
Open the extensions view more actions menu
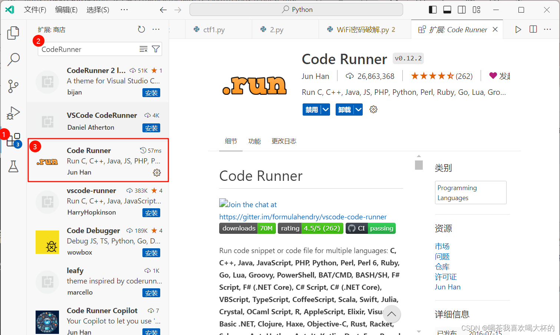pyautogui.click(x=156, y=29)
